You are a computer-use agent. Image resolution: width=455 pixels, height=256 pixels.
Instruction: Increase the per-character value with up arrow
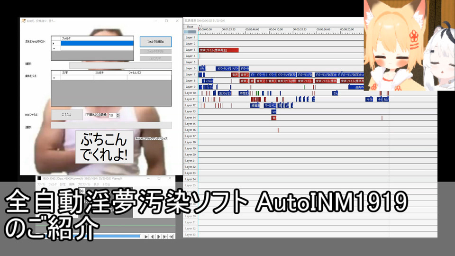tap(118, 114)
